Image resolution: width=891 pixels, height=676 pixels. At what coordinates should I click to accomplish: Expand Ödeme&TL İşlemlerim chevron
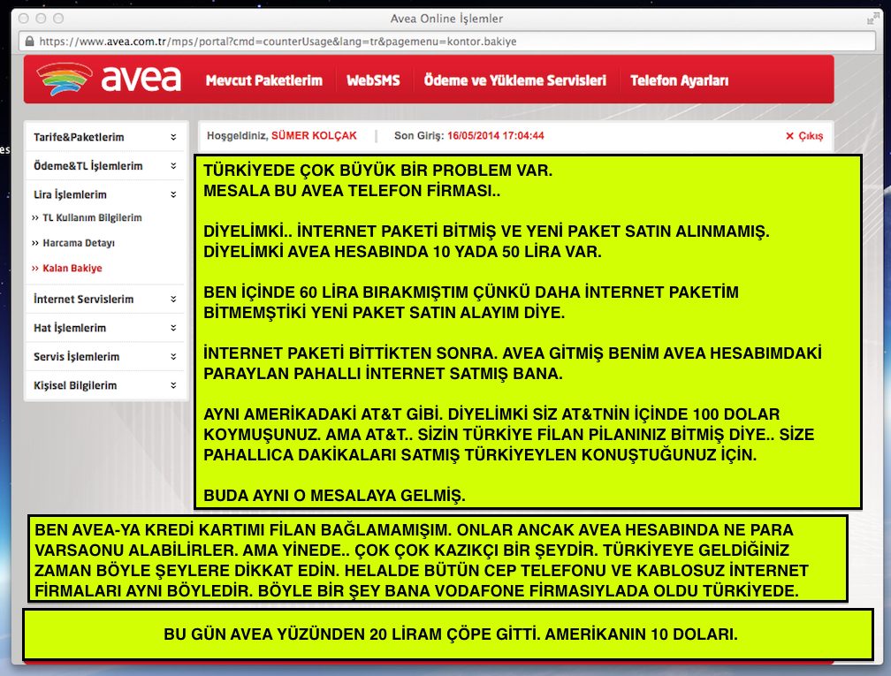pos(173,166)
